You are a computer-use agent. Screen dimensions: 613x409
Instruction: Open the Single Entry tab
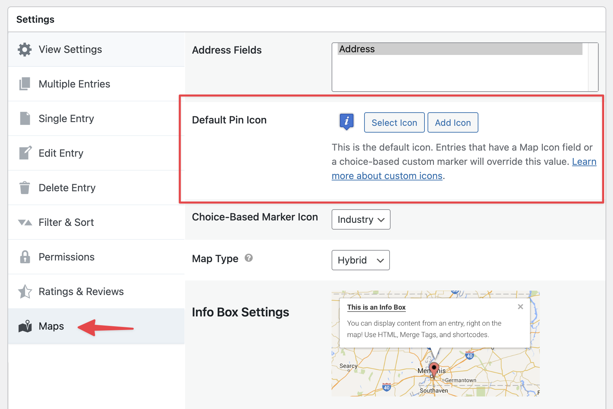click(x=96, y=118)
